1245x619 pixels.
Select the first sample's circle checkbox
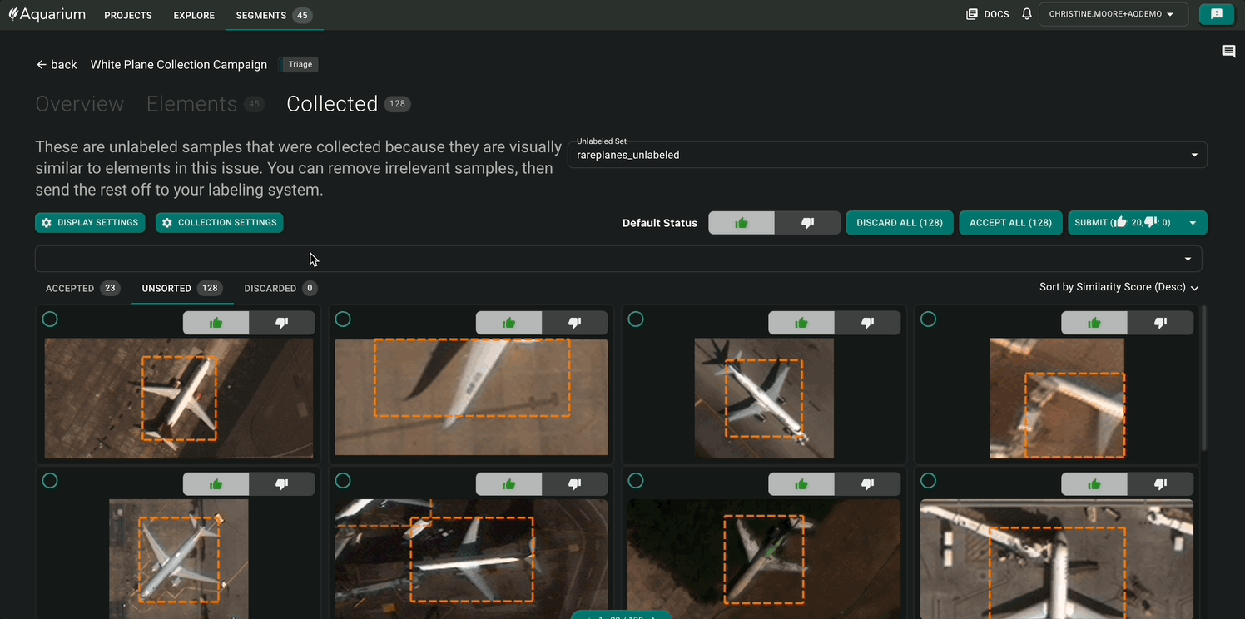pyautogui.click(x=50, y=319)
